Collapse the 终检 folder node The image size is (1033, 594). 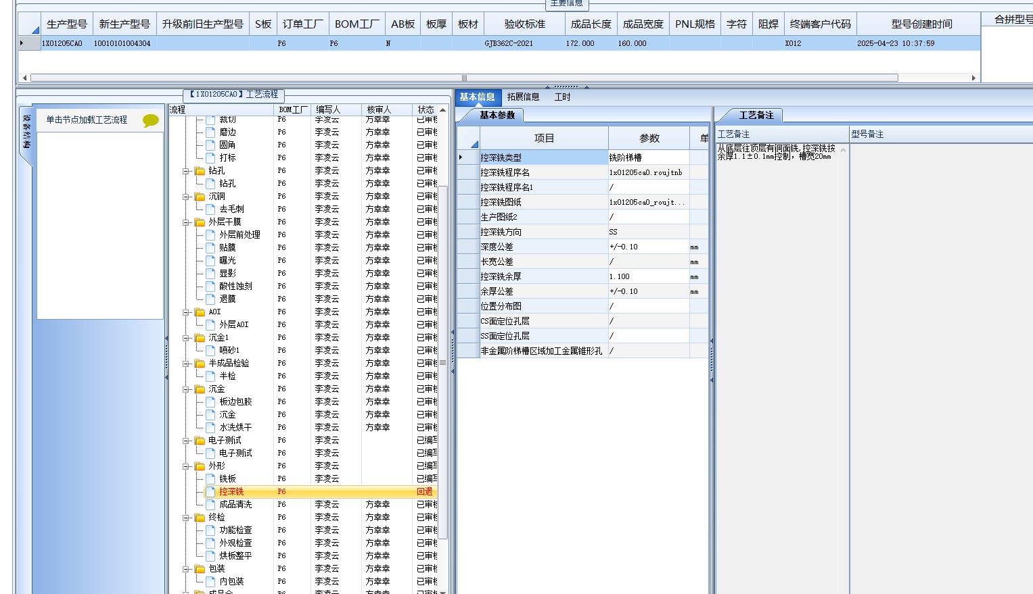[186, 518]
